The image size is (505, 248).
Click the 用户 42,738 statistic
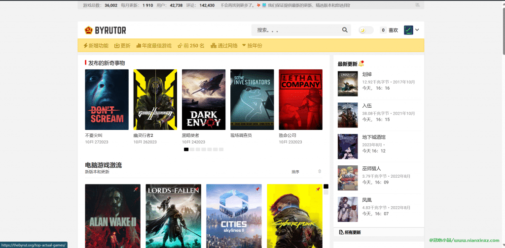pyautogui.click(x=170, y=5)
